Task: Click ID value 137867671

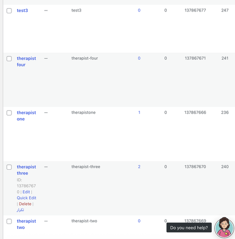Action: coord(195,58)
